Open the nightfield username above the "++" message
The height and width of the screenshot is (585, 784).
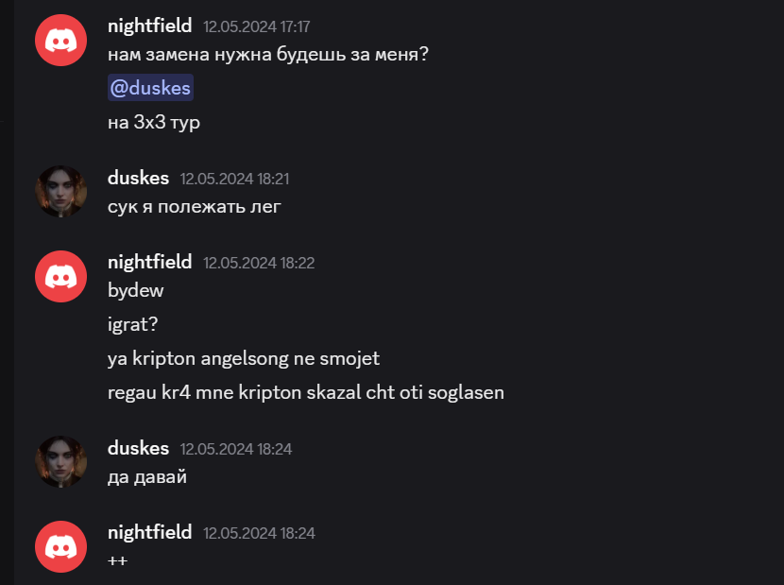(150, 532)
